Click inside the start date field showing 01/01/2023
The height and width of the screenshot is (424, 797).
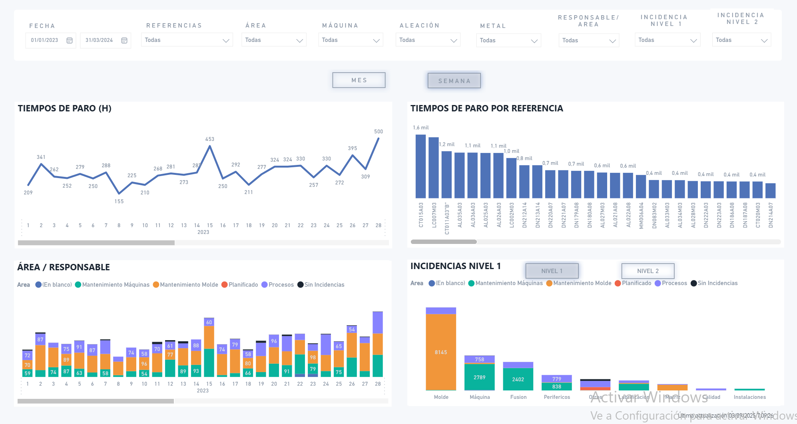tap(45, 40)
